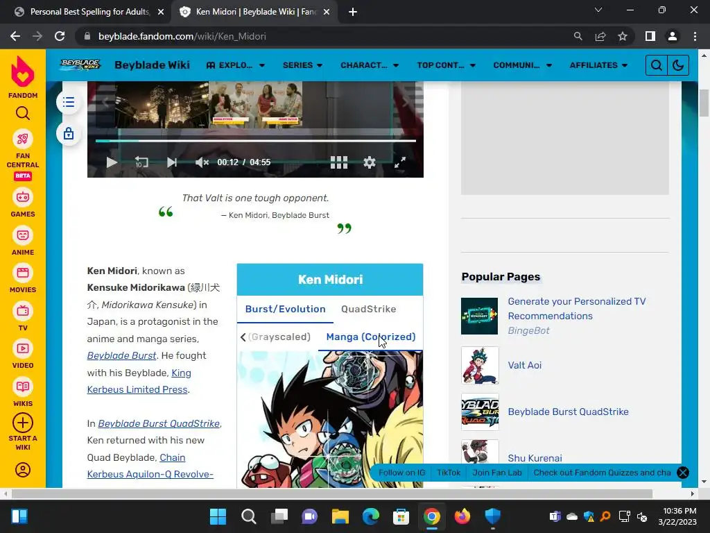Image resolution: width=710 pixels, height=533 pixels.
Task: Click the share page icon in address bar
Action: pos(600,36)
